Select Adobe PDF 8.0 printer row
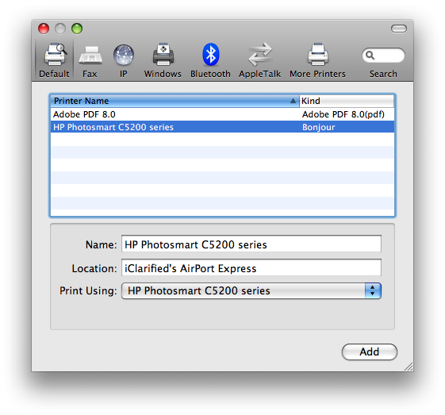Screen dimensions: 445x415 222,114
